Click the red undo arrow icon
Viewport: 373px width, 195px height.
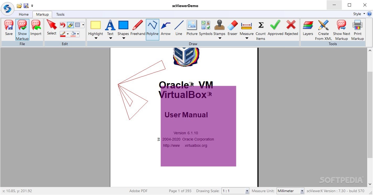click(x=63, y=25)
